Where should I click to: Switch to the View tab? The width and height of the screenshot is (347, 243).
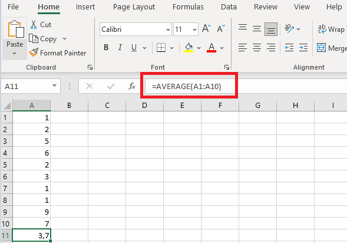click(302, 7)
